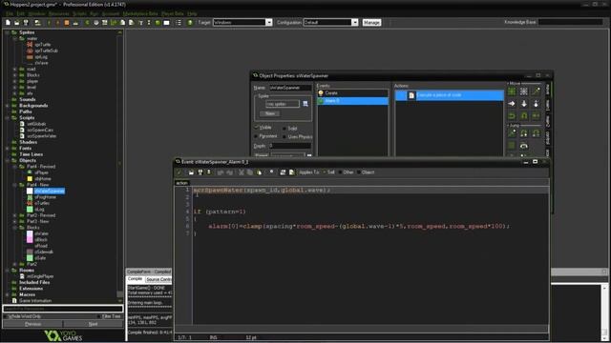Pick Move Fixed action icon

[512, 91]
